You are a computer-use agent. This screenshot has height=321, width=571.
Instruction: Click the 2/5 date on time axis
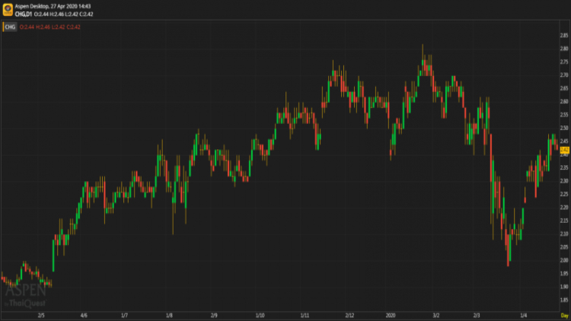(40, 314)
